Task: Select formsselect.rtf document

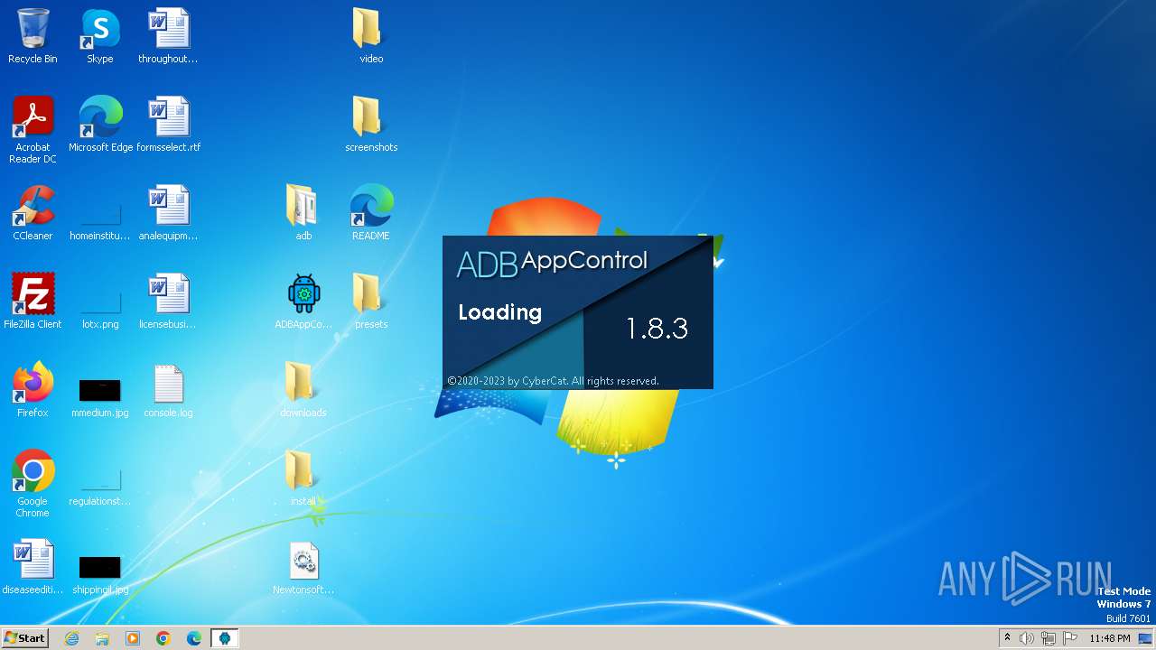Action: (168, 125)
